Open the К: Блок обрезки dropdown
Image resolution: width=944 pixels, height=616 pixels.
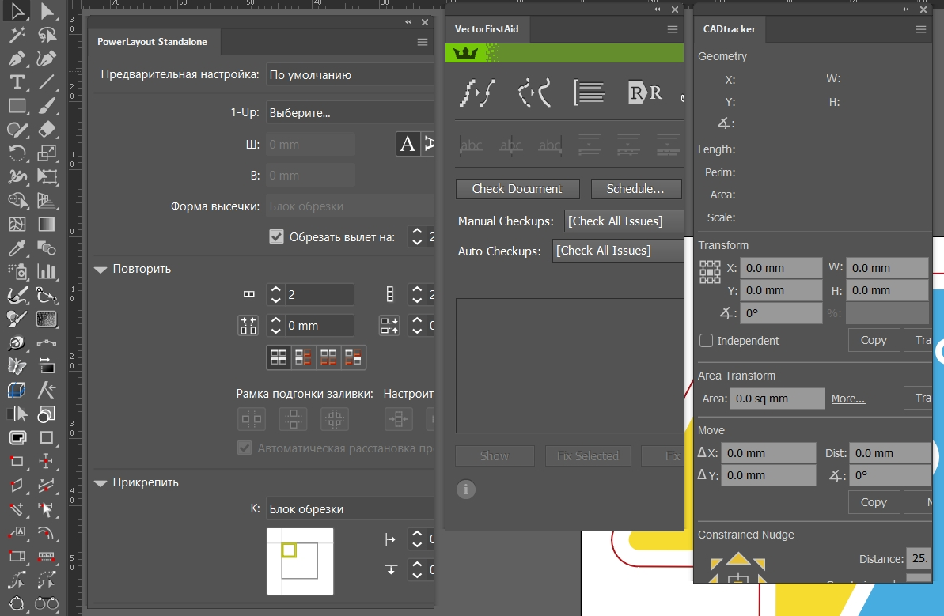tap(350, 509)
